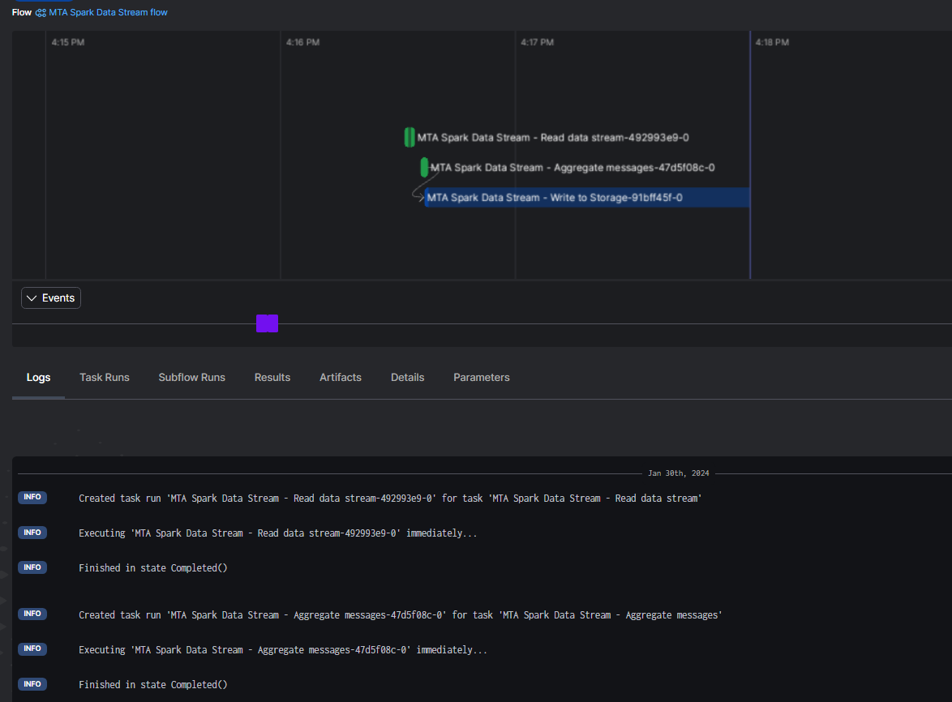Select the Read data stream task run bar
Image resolution: width=952 pixels, height=702 pixels.
click(x=410, y=137)
